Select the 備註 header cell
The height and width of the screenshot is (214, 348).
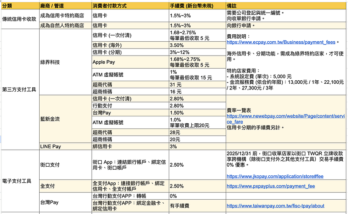point(286,6)
